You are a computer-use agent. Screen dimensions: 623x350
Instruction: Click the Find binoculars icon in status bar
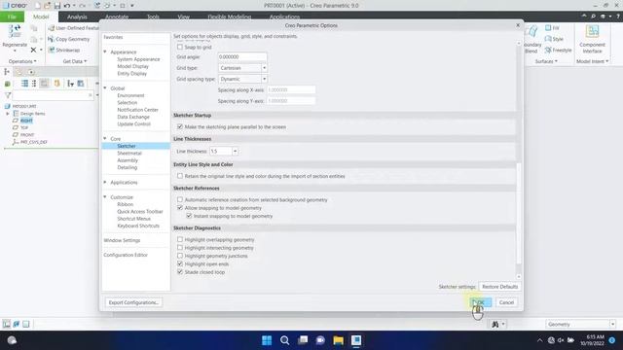pos(495,324)
